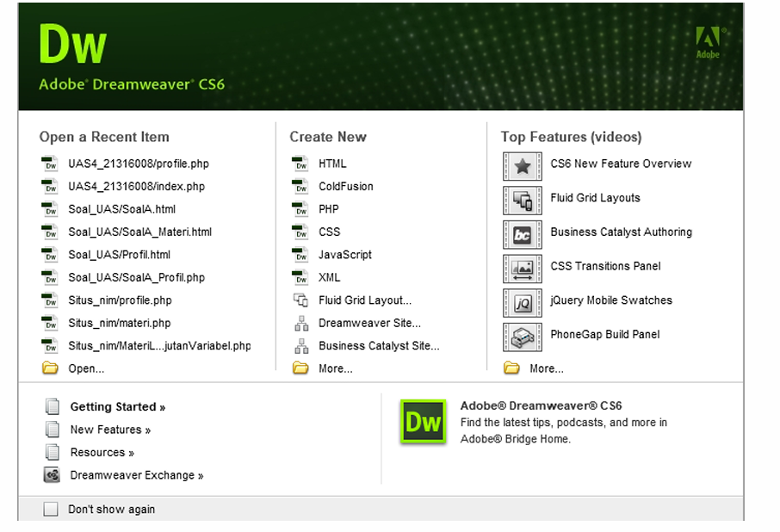
Task: Click the green Dw Bridge Home logo
Action: click(423, 422)
